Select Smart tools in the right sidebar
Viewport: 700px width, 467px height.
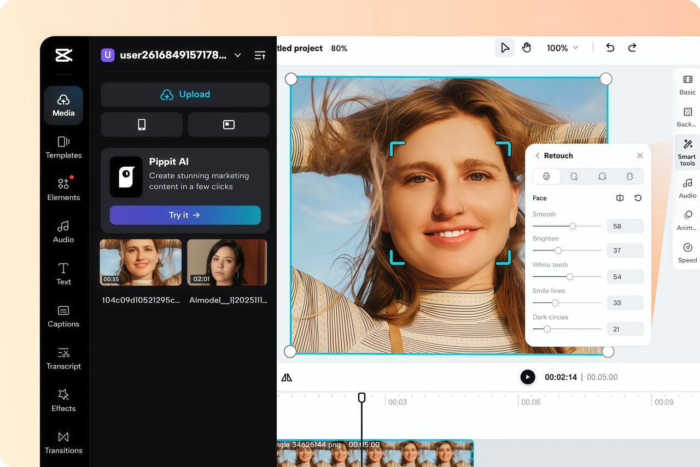(x=686, y=152)
